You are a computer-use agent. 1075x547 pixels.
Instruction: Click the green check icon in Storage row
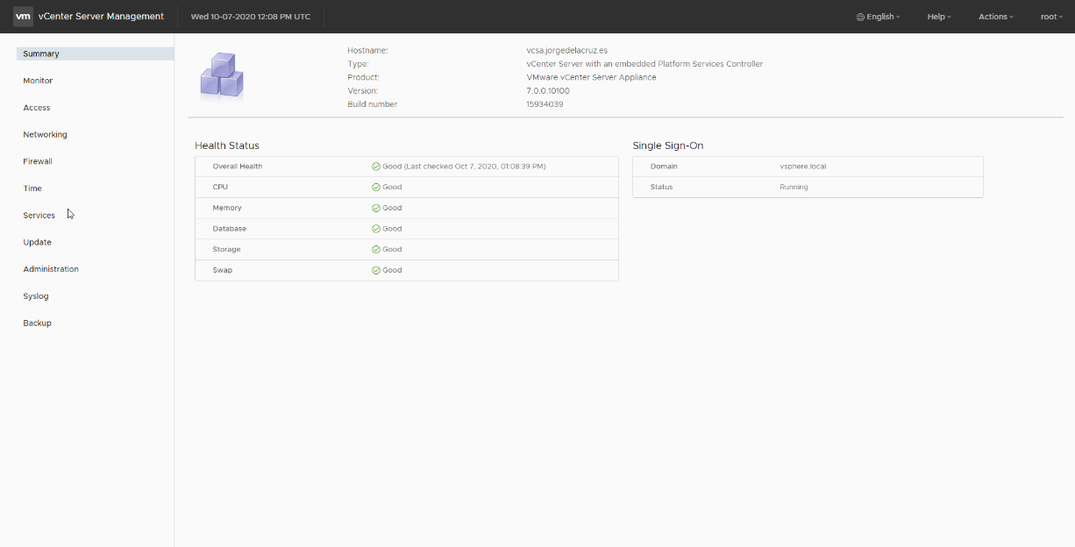pos(376,250)
